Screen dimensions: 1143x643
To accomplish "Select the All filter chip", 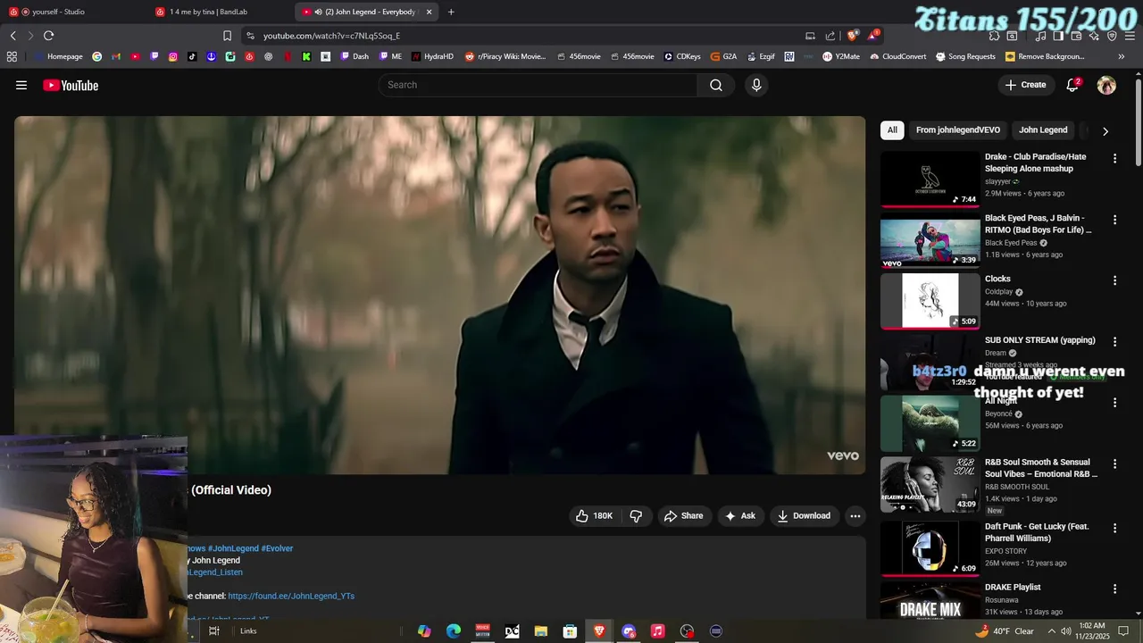I will [x=892, y=130].
